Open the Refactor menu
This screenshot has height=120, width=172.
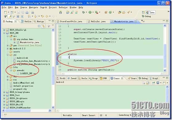point(63,7)
